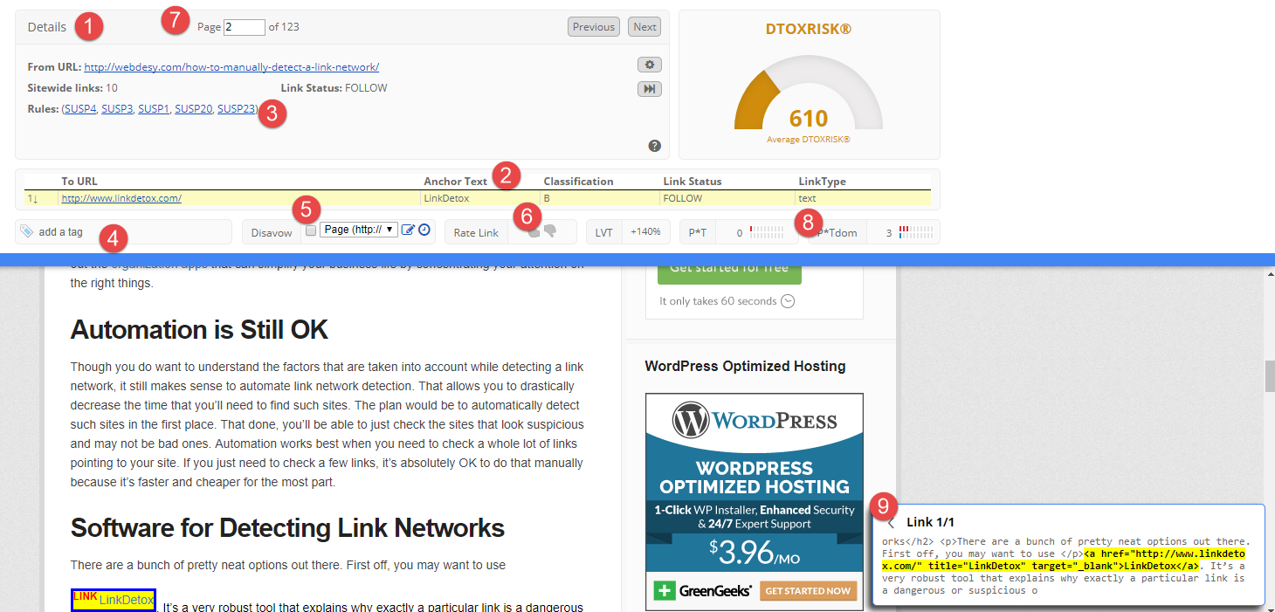Click the Disavow label

click(x=272, y=232)
